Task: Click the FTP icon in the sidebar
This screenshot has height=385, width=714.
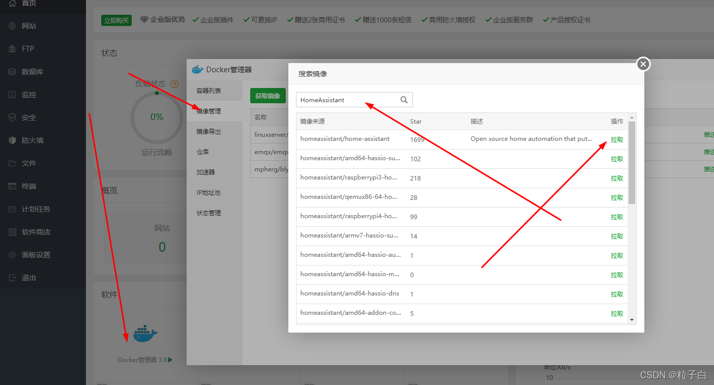Action: point(13,49)
